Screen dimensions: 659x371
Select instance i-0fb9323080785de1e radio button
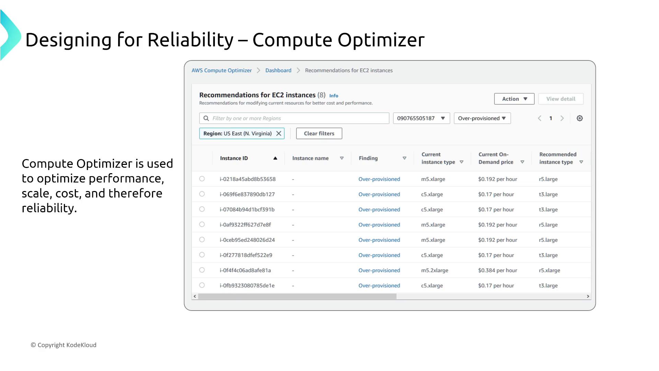coord(202,285)
